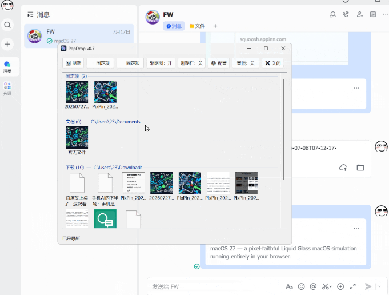Click the send message arrow icon
Image resolution: width=389 pixels, height=295 pixels.
tap(368, 286)
